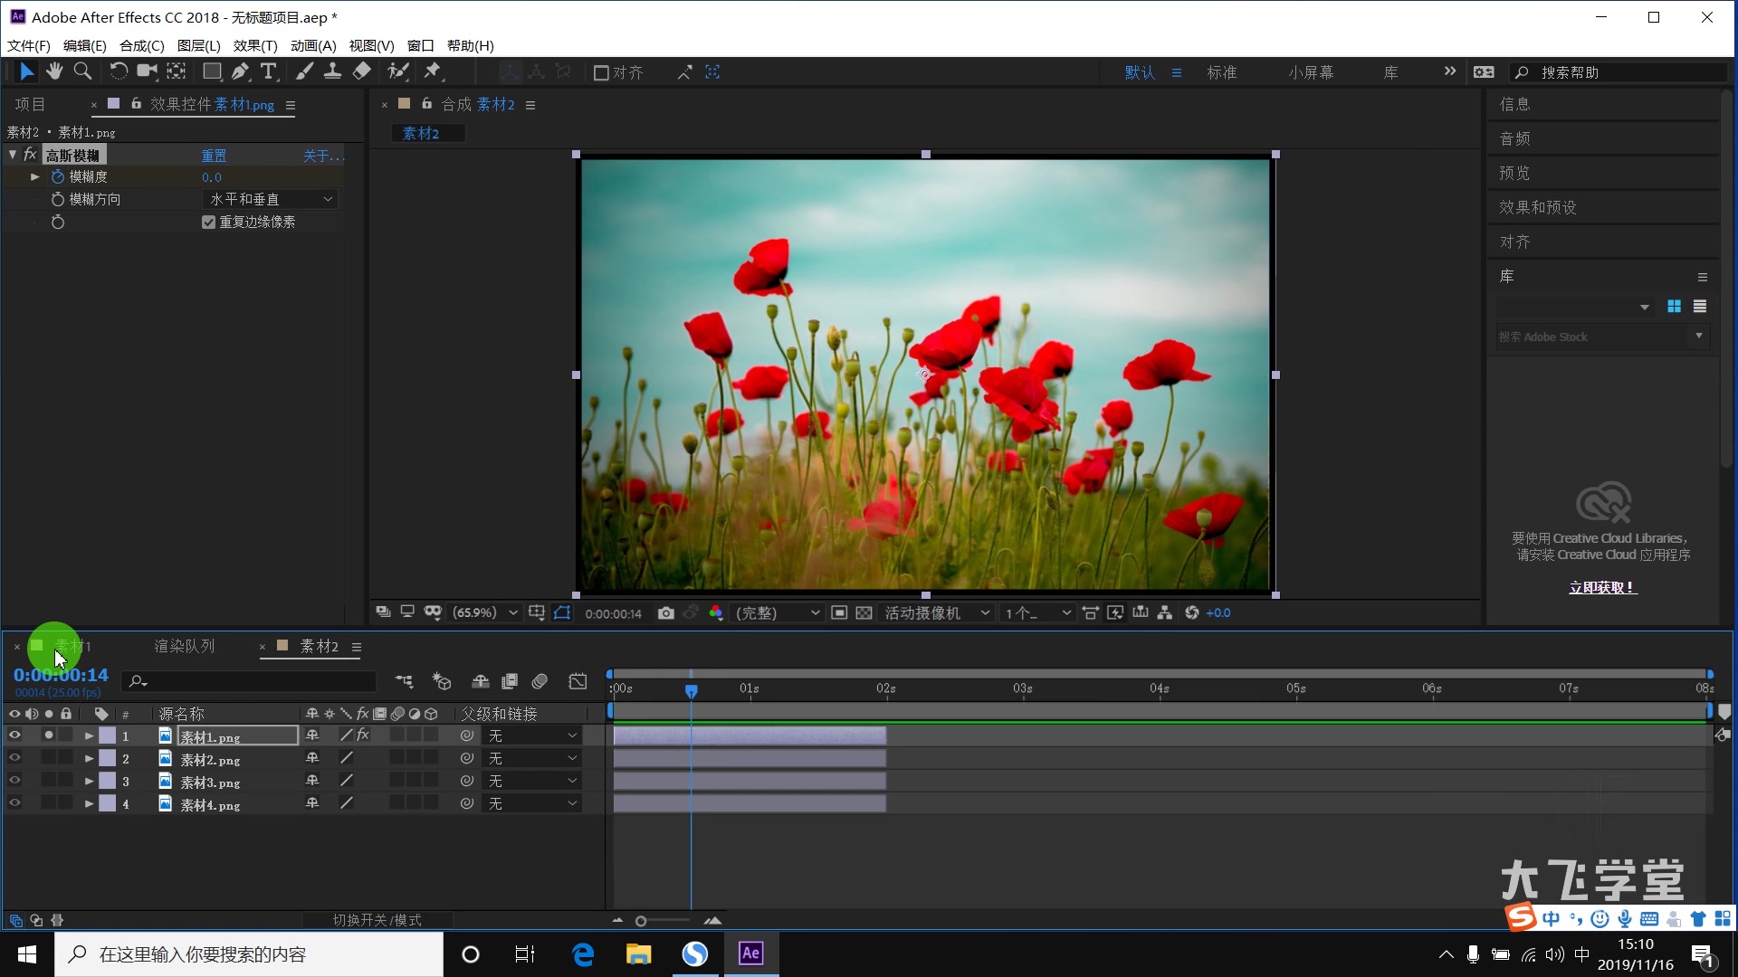
Task: Select the Eraser tool
Action: click(x=362, y=71)
